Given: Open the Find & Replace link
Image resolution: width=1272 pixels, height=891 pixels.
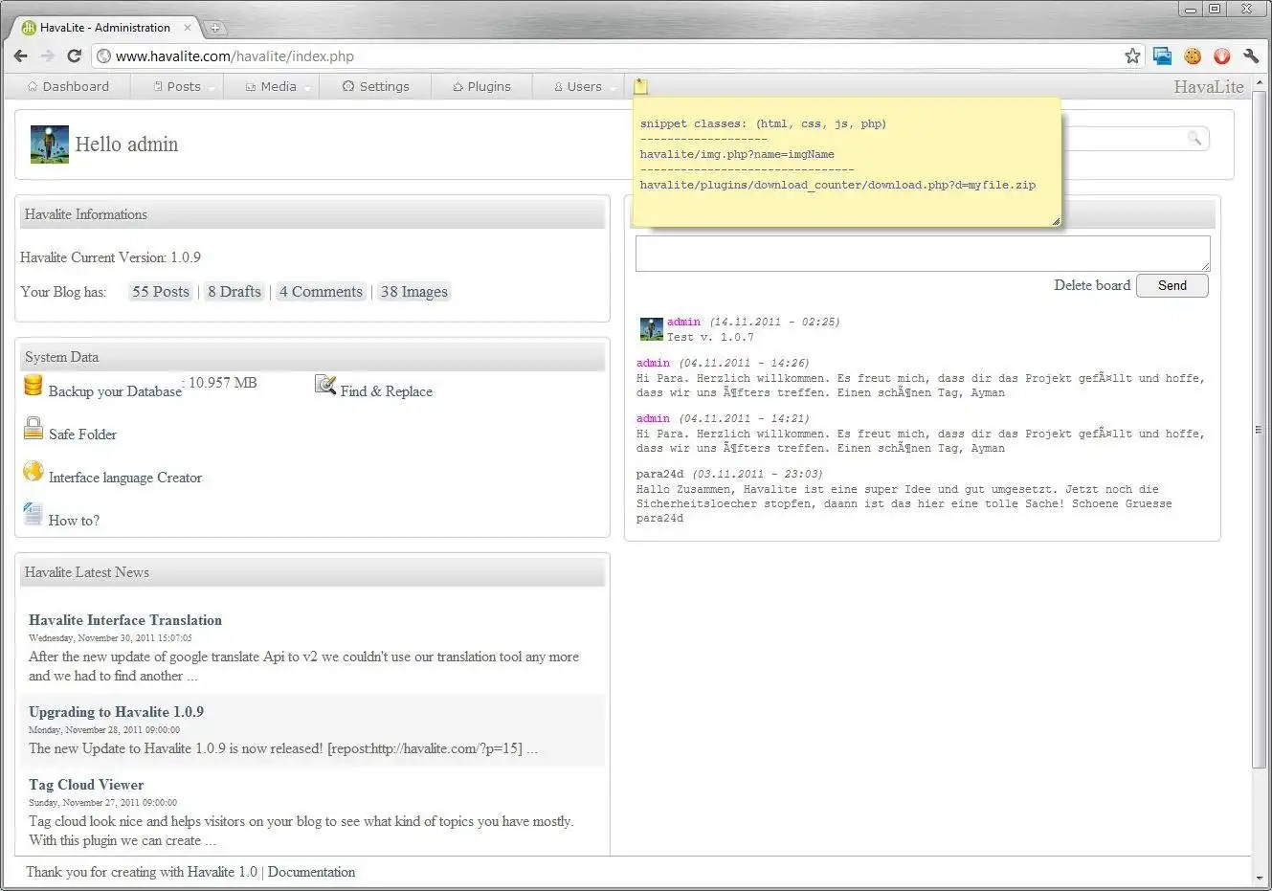Looking at the screenshot, I should point(387,391).
